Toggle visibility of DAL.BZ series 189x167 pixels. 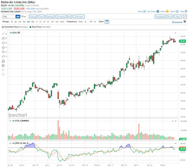[11, 33]
